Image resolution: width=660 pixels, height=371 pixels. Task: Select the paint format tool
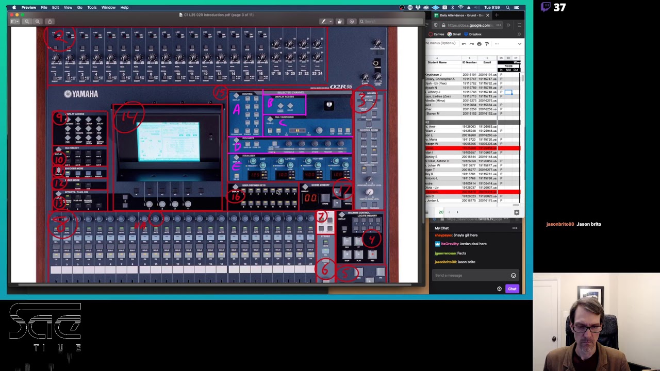(x=487, y=44)
